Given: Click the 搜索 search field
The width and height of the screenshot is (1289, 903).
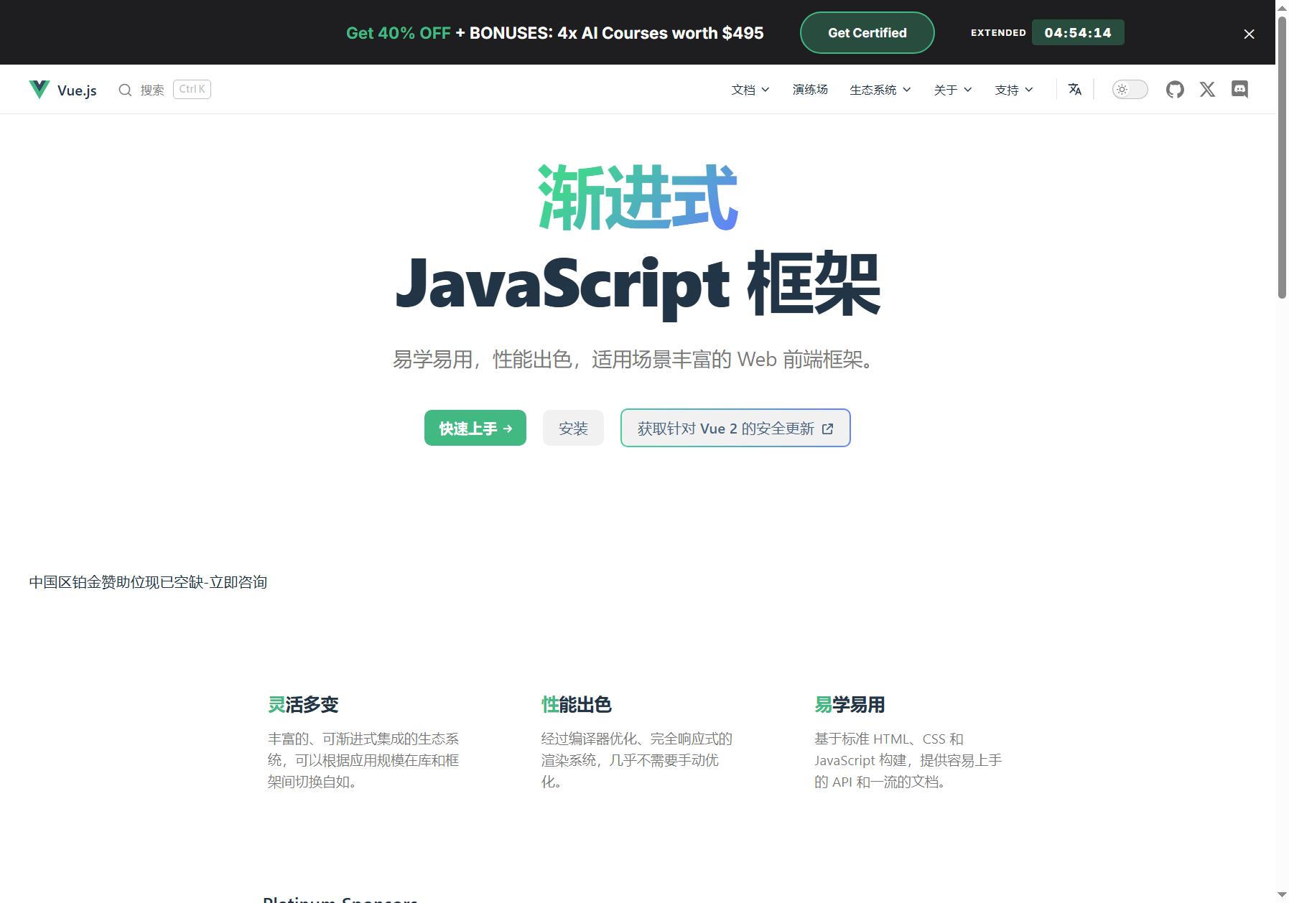Looking at the screenshot, I should coord(164,90).
